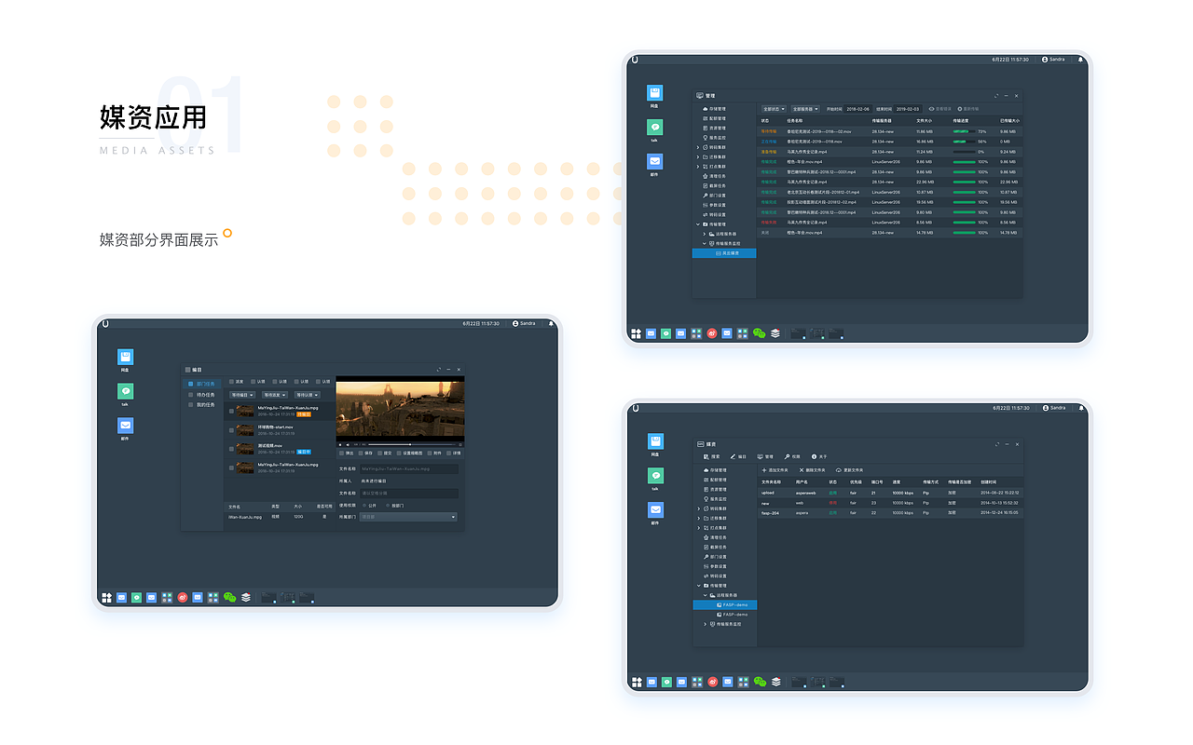Open the 关于 tab in the 媒资 window
The width and height of the screenshot is (1193, 745).
click(819, 456)
